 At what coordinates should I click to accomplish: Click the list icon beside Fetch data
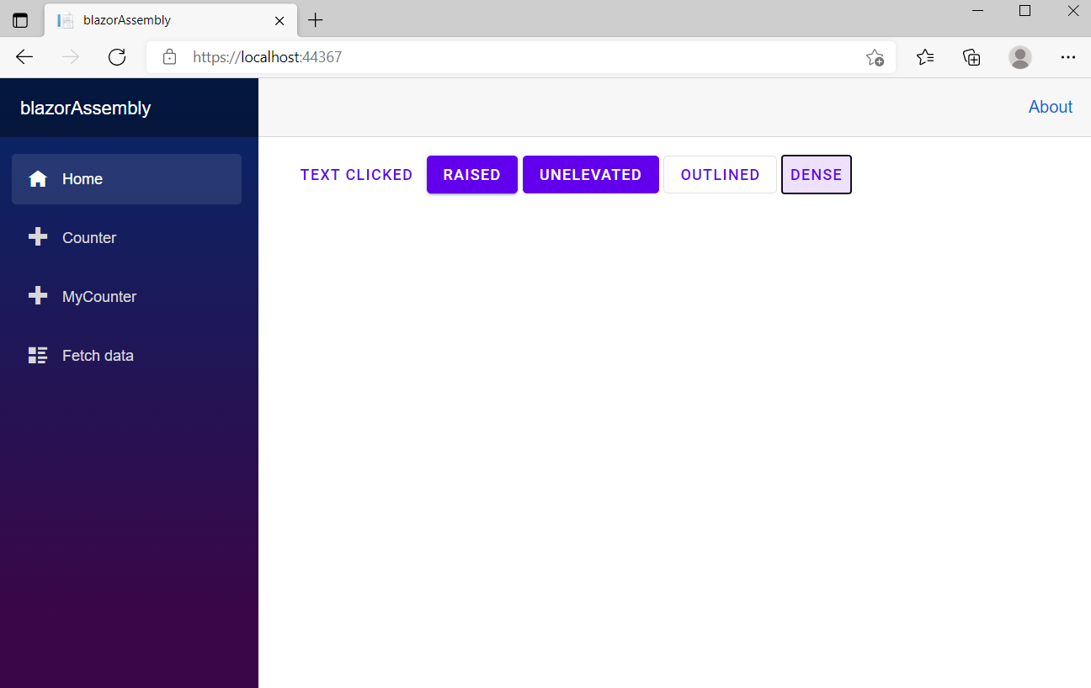(38, 355)
